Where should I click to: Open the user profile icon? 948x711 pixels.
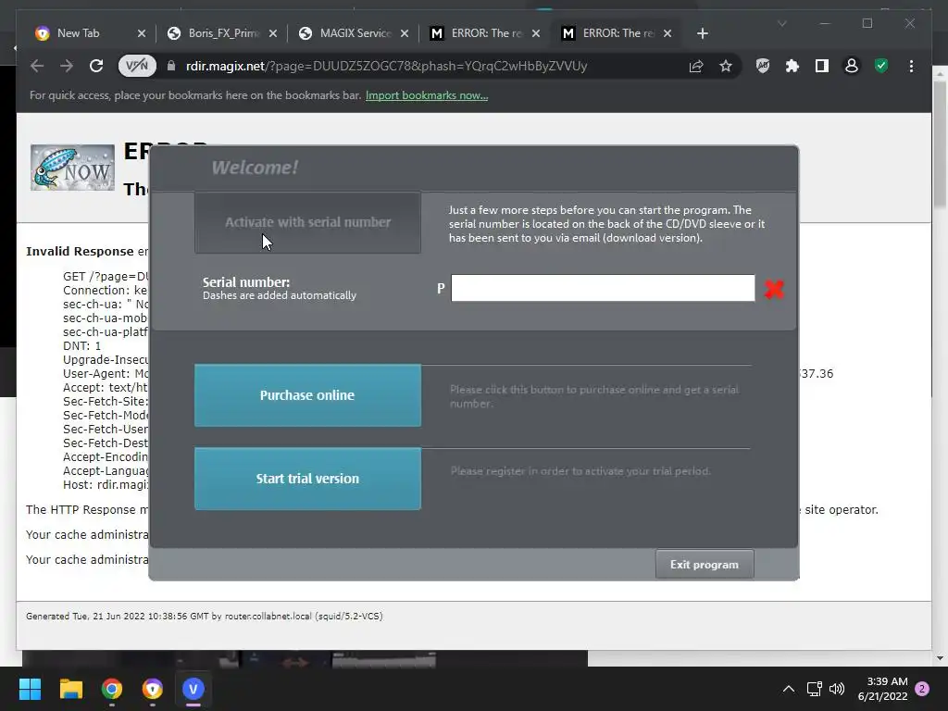pos(852,66)
